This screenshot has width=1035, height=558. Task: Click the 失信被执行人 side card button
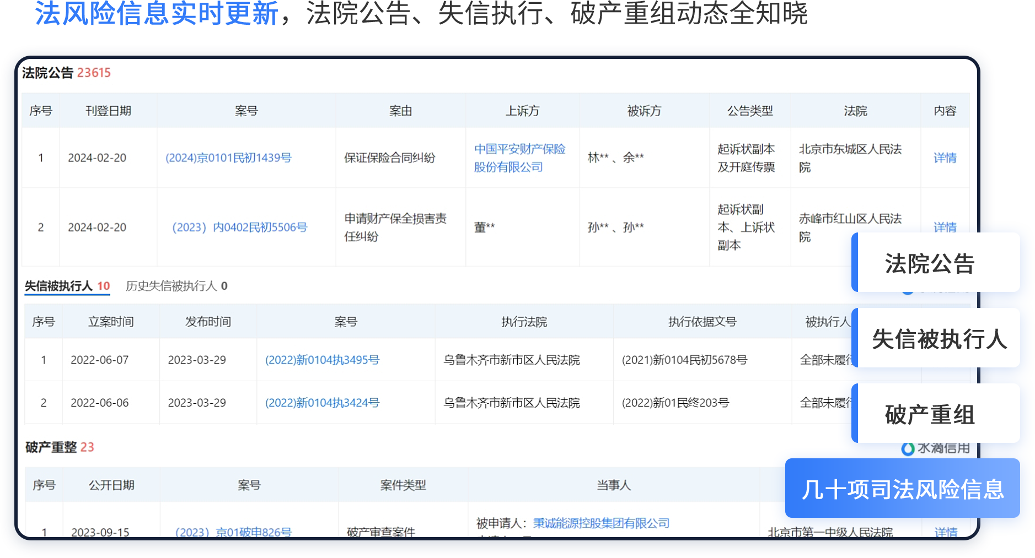point(939,339)
